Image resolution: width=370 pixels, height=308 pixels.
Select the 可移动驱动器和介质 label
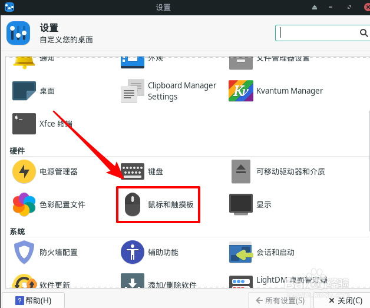point(290,172)
